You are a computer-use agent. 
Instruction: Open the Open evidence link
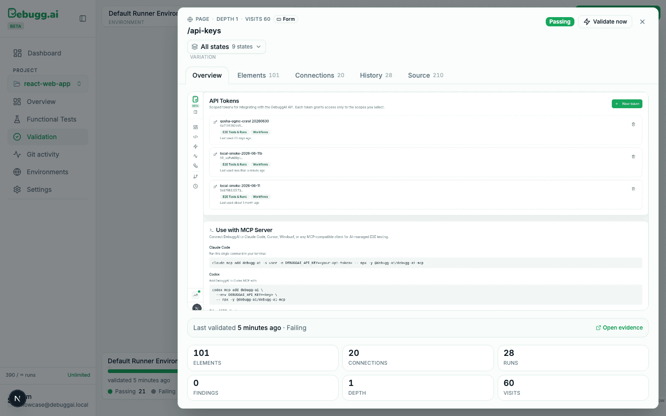coord(619,328)
